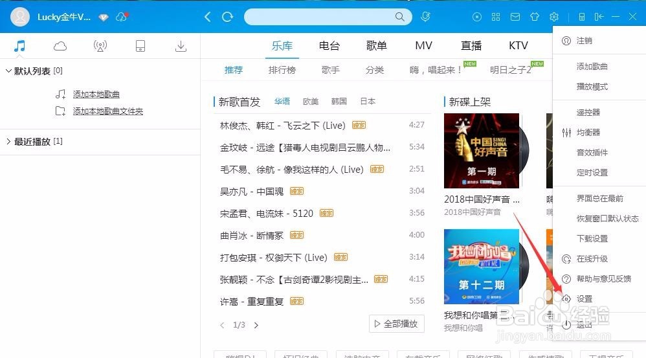
Task: Click the 全部播放 button
Action: pos(397,324)
